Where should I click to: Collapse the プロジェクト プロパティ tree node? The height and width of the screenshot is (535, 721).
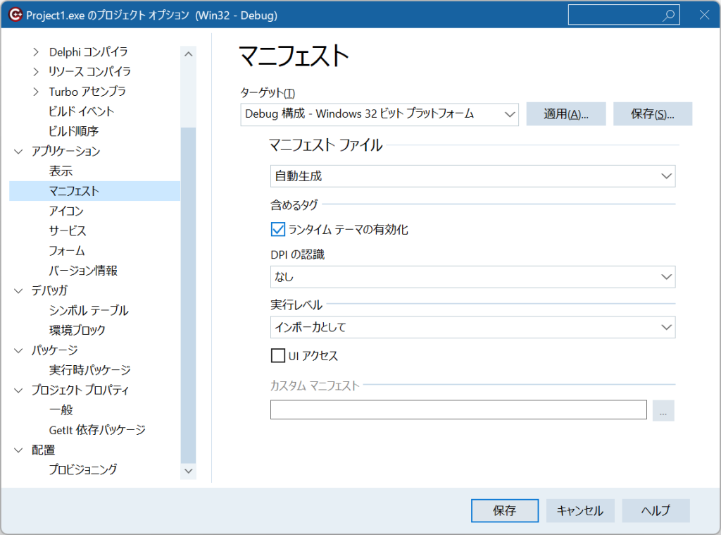click(x=18, y=391)
